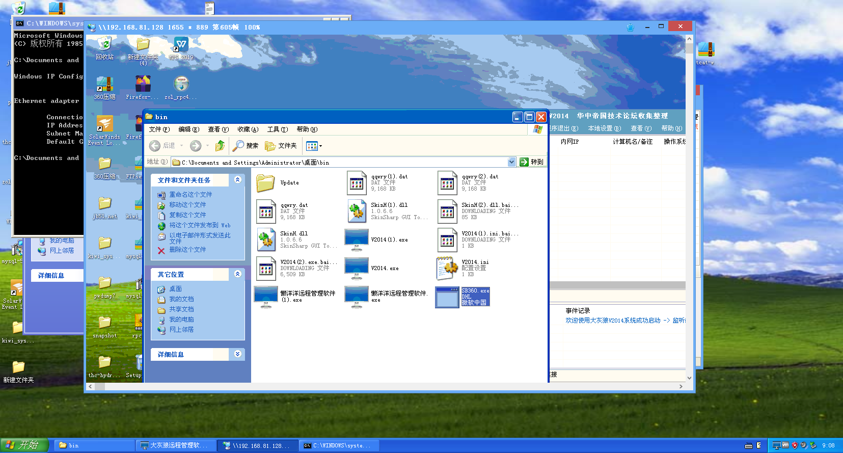
Task: Select the 新建文件夹 folder on host desktop
Action: [18, 372]
